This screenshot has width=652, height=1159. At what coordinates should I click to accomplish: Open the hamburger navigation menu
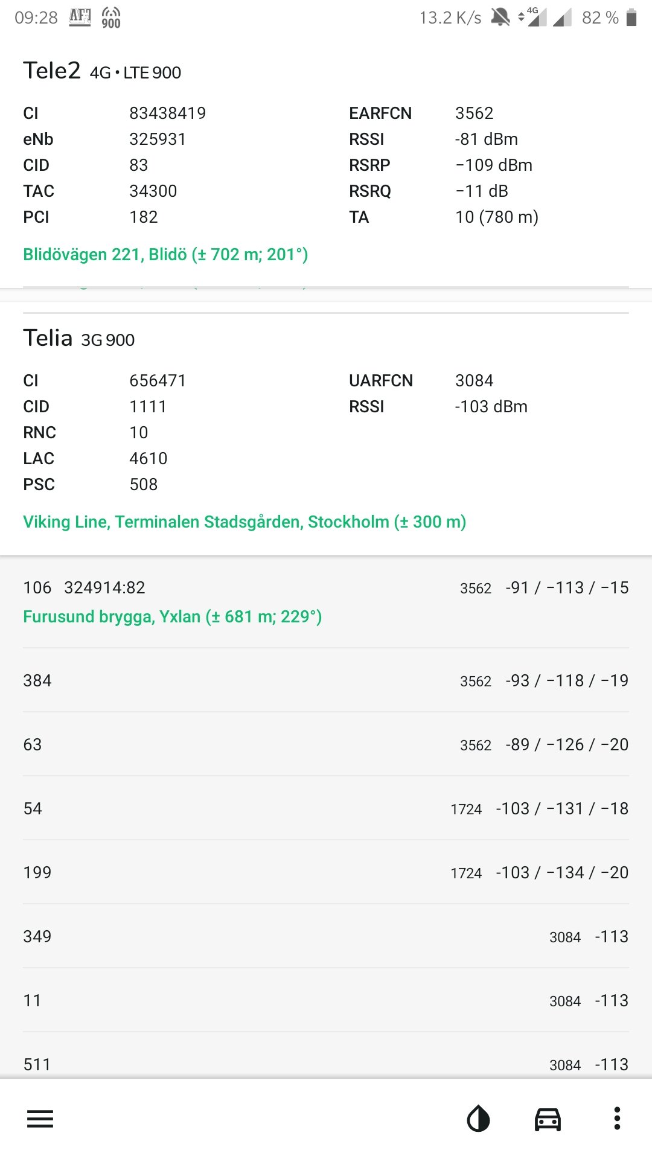40,1119
